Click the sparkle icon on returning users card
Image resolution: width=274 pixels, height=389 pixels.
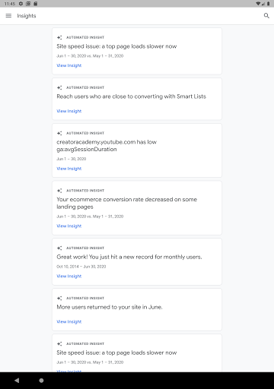pyautogui.click(x=59, y=299)
